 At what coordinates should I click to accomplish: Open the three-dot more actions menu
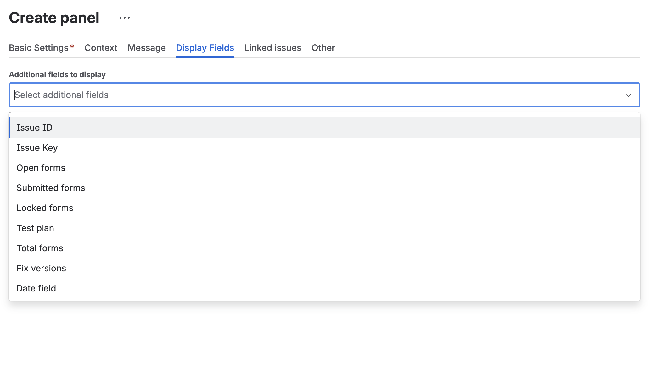(125, 18)
